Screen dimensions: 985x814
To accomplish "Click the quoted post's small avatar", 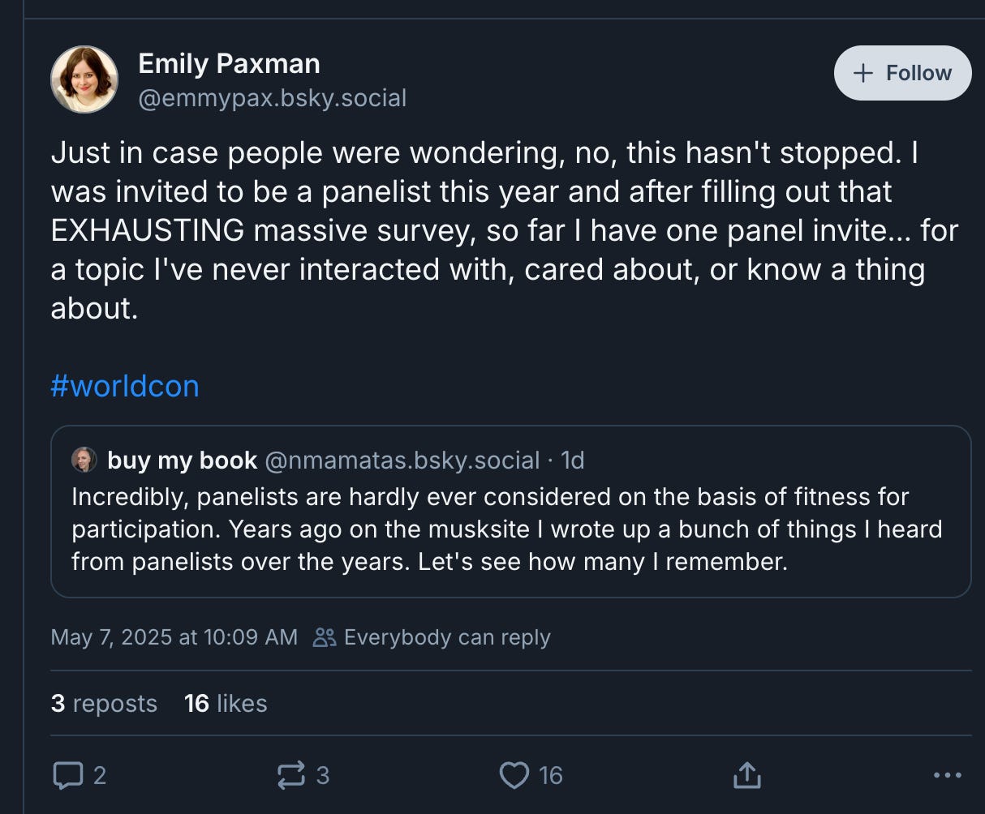I will (x=84, y=461).
